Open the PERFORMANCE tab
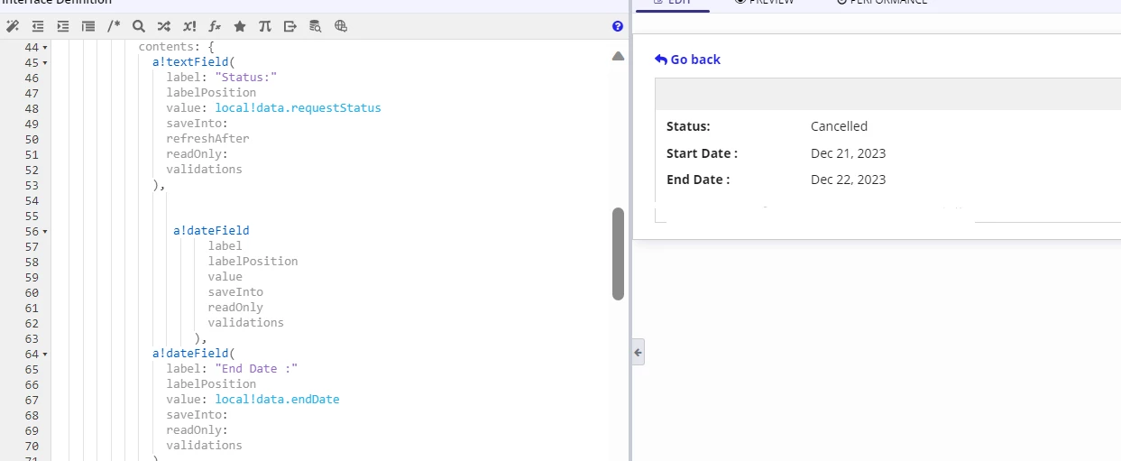Viewport: 1121px width, 461px height. point(882,3)
